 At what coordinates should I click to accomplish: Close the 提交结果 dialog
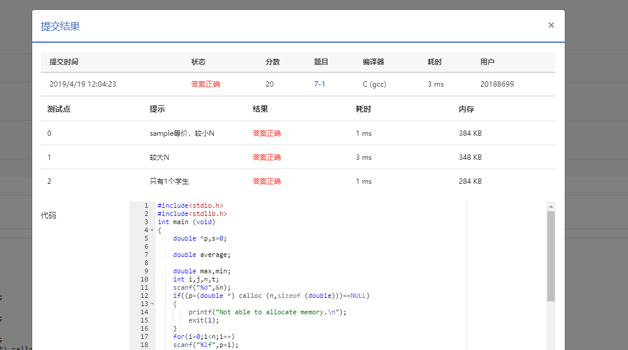(551, 25)
